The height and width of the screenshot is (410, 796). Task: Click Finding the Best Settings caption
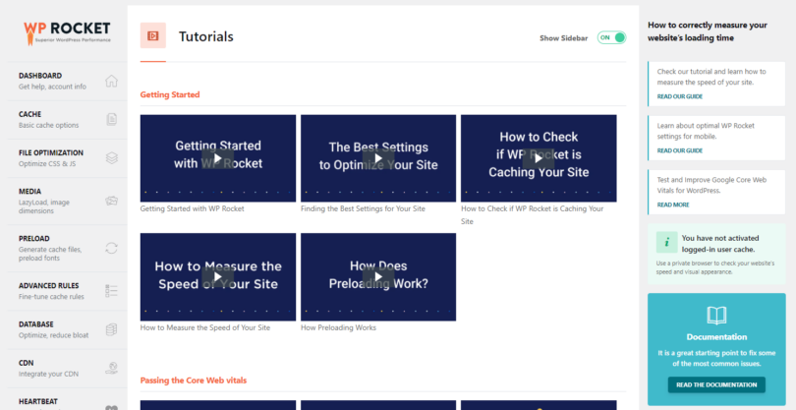click(x=363, y=208)
